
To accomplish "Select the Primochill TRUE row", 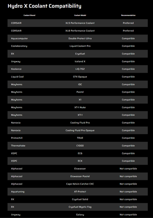I will [x=78, y=138].
